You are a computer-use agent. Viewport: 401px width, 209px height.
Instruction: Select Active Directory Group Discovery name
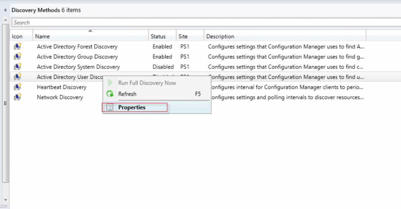coord(77,57)
